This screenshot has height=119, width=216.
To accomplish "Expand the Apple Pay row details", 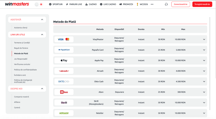I will (204, 60).
